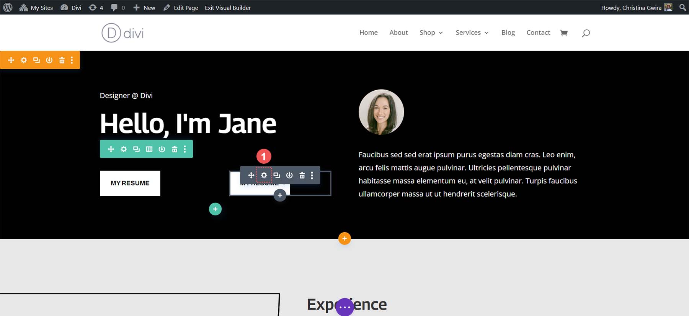Expand the Shop navigation dropdown

pyautogui.click(x=431, y=33)
